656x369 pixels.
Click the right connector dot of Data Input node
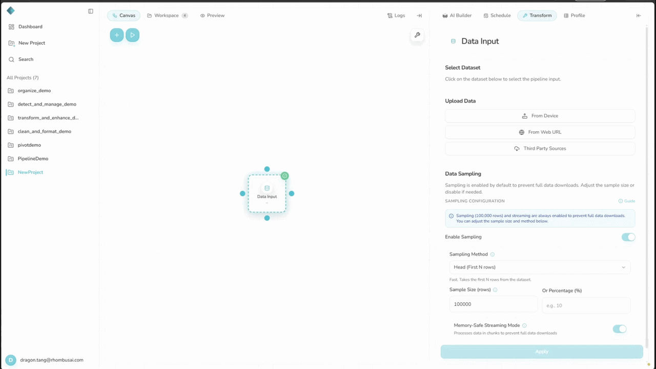292,193
